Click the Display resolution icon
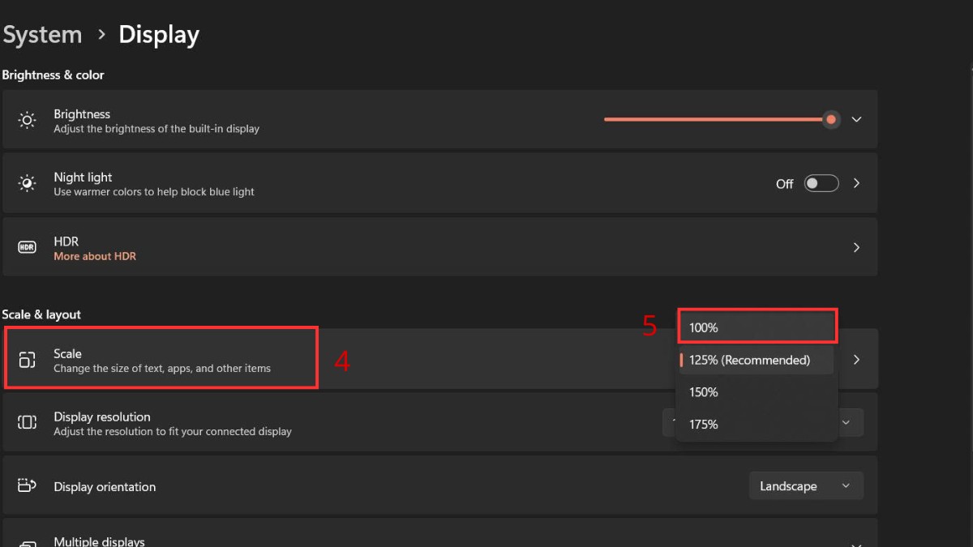This screenshot has width=973, height=547. 27,422
